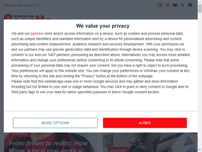The width and height of the screenshot is (202, 152).
Task: Go to the Facebook page icon
Action: 190,5
